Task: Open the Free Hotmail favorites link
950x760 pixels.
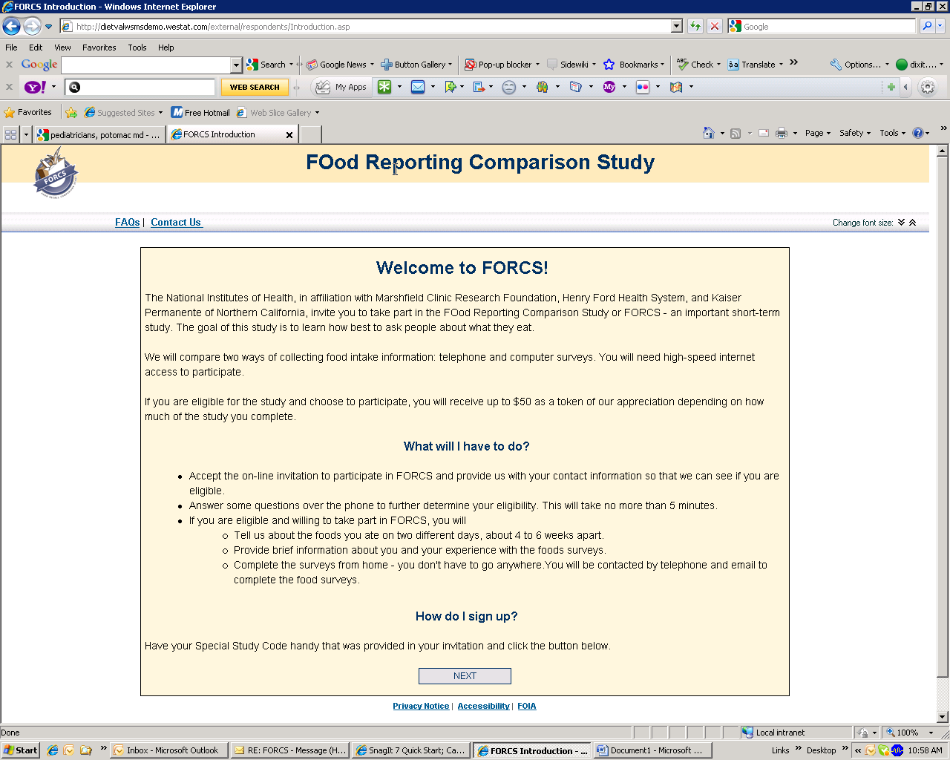Action: point(200,113)
